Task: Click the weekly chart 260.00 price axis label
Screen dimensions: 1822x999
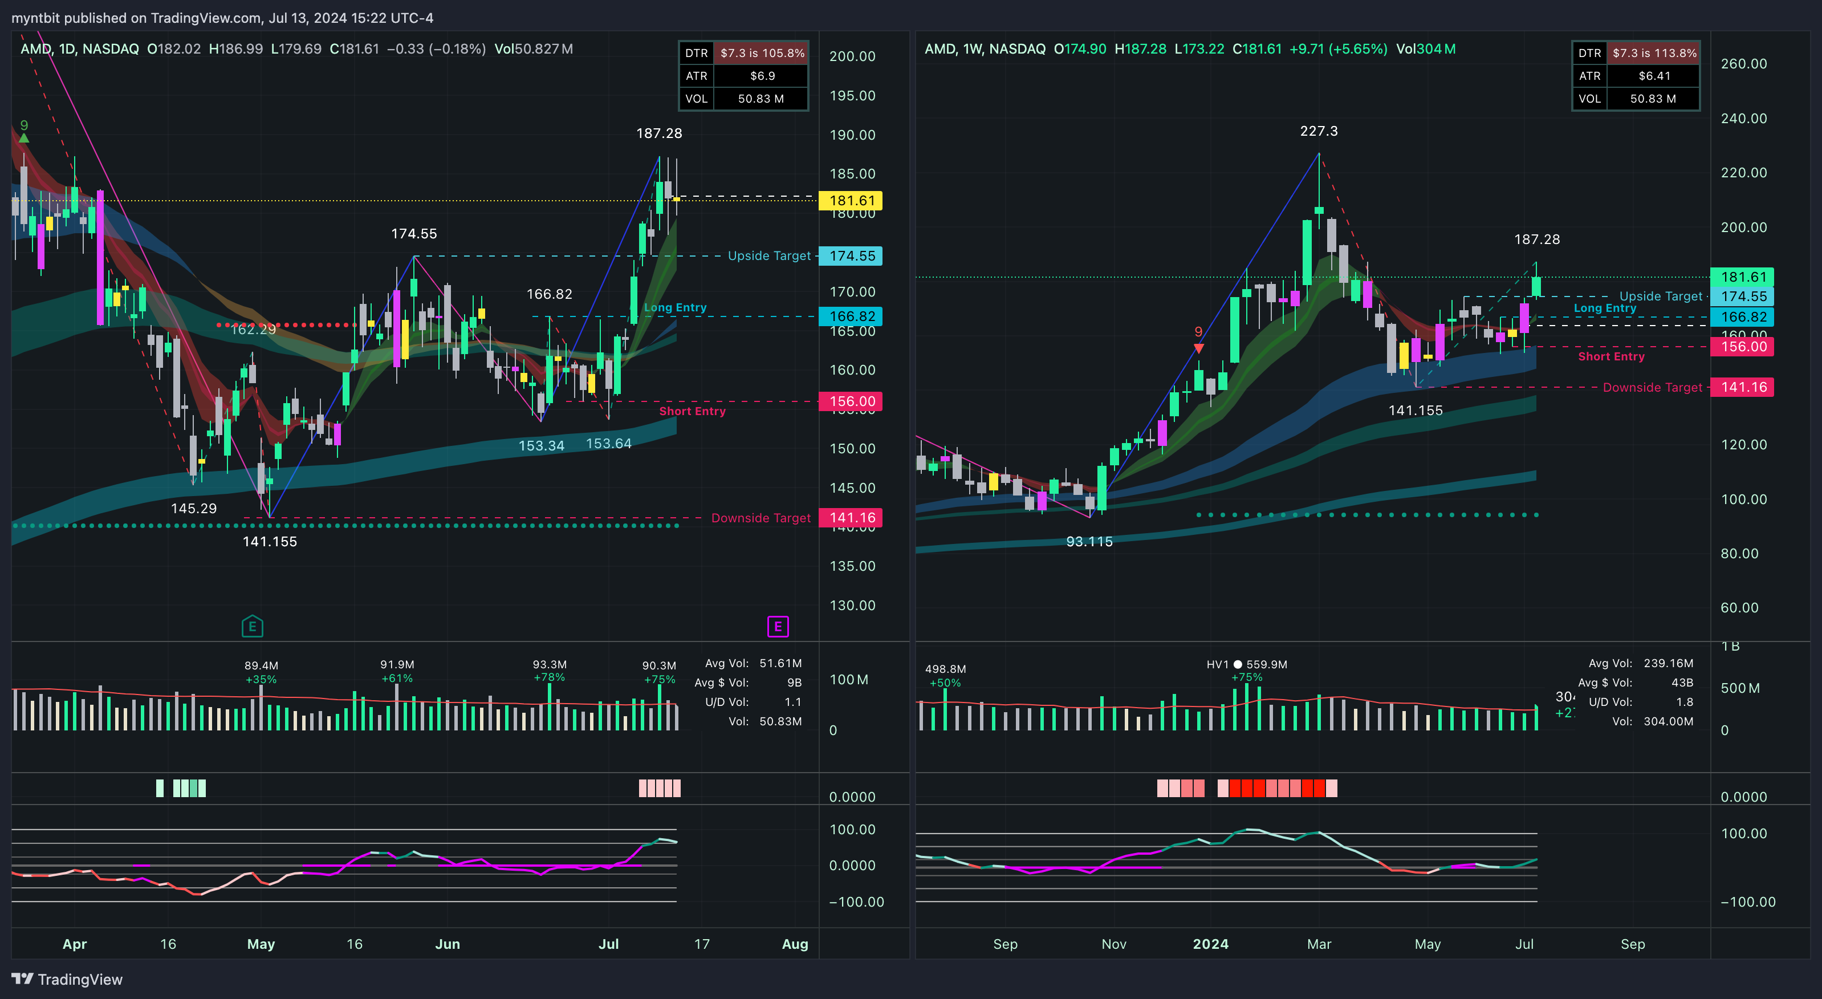Action: (x=1743, y=64)
